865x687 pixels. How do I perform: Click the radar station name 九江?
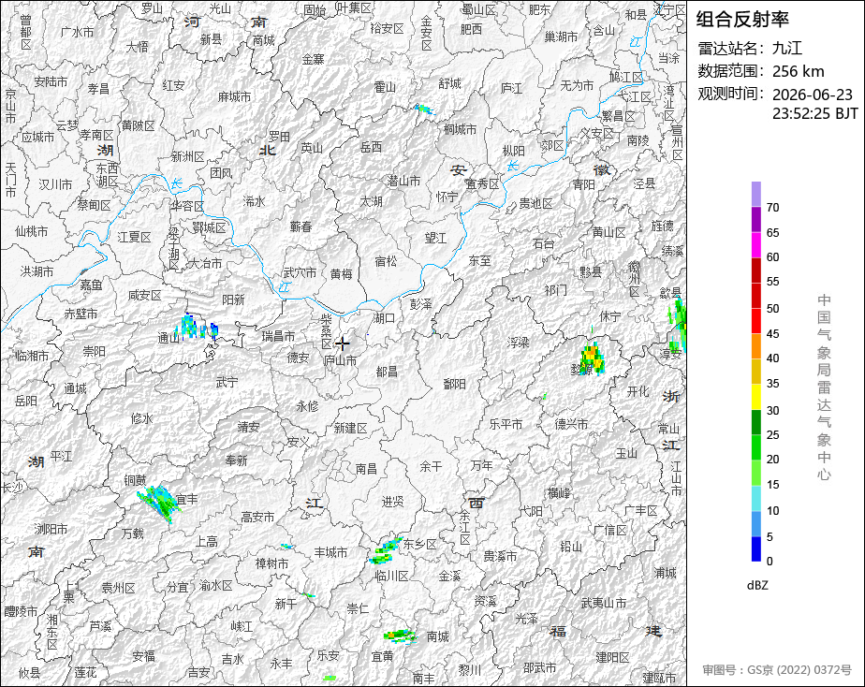point(787,48)
